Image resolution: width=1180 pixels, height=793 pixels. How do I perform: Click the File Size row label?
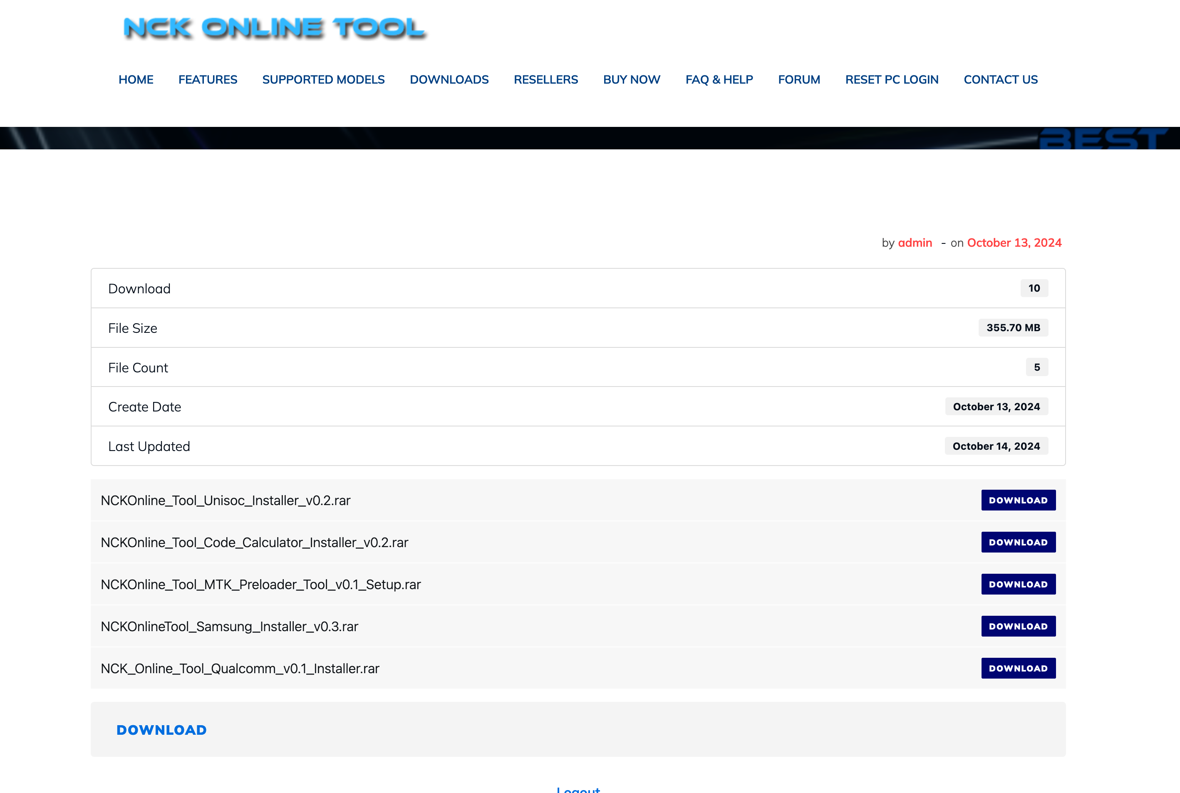(x=132, y=328)
